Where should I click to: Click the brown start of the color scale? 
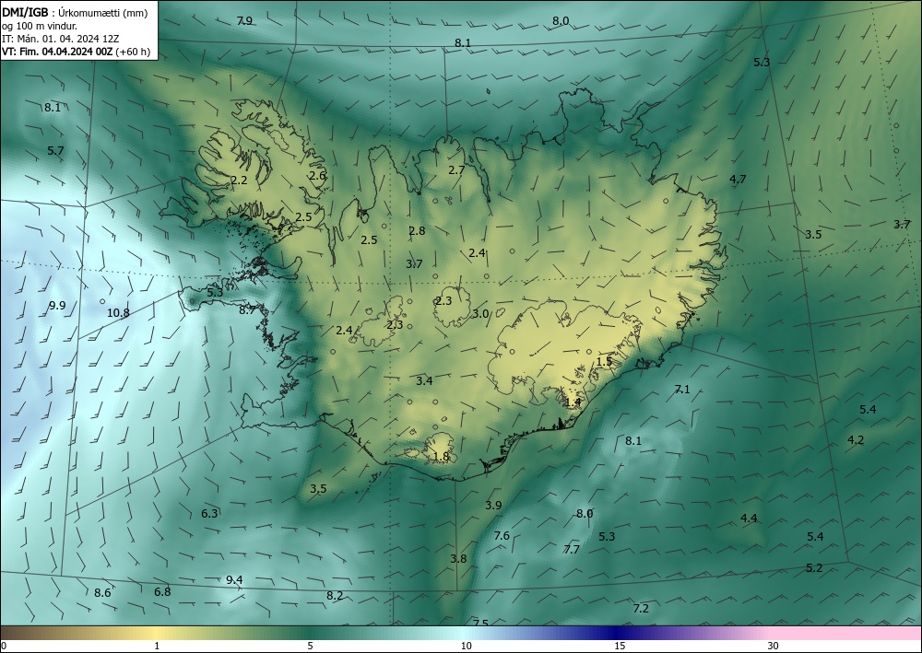point(18,633)
